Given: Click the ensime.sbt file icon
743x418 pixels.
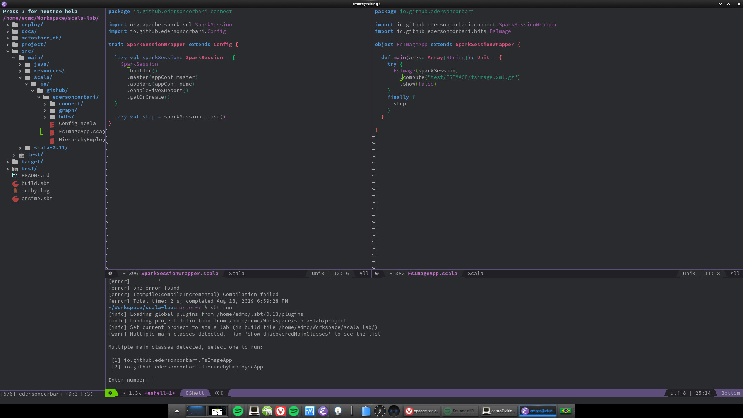Looking at the screenshot, I should [x=15, y=199].
